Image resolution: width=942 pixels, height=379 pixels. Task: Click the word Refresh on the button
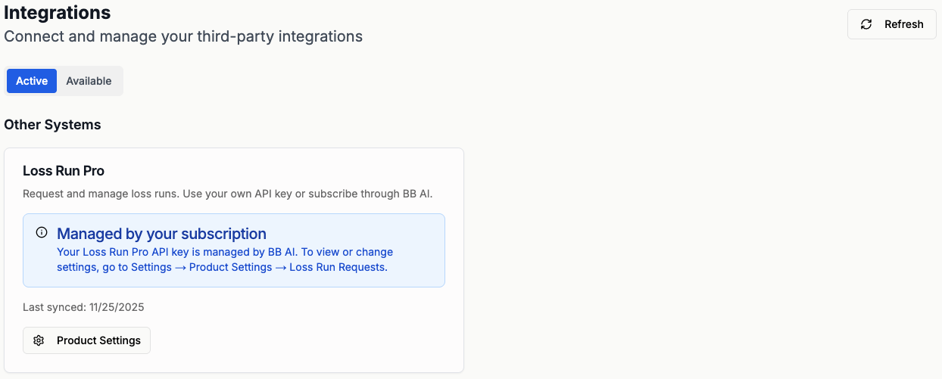point(903,24)
